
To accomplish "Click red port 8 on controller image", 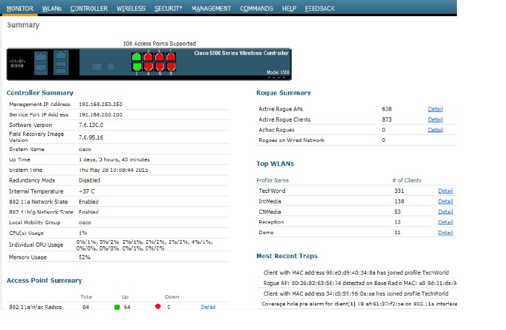I will pos(171,66).
